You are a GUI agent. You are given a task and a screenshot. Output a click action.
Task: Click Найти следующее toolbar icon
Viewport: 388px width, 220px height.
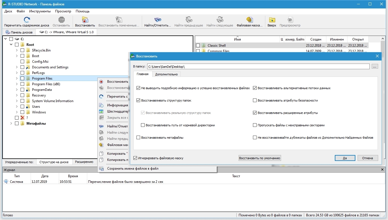click(x=220, y=20)
